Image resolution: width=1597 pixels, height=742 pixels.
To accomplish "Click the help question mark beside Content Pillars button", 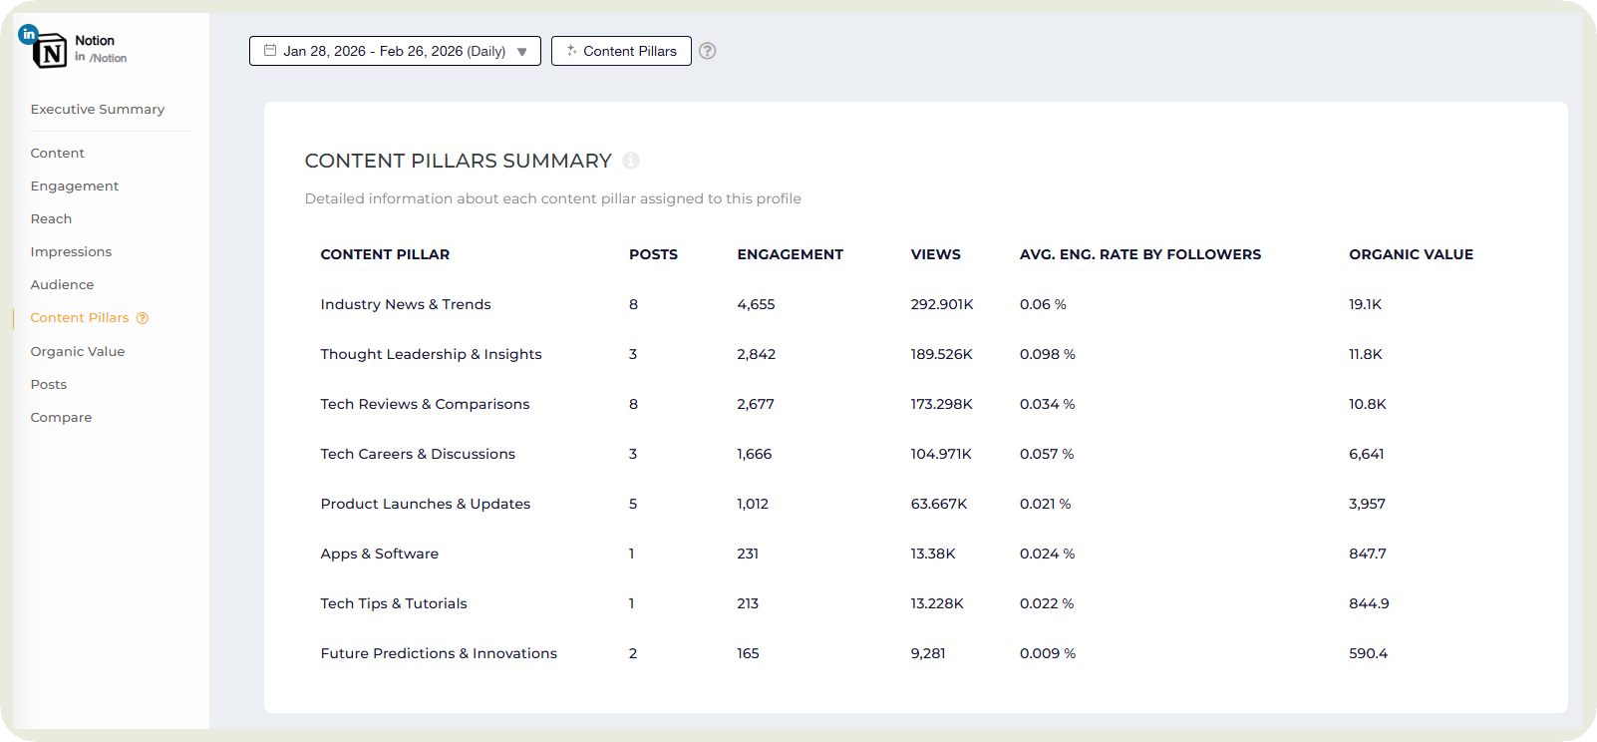I will click(707, 51).
